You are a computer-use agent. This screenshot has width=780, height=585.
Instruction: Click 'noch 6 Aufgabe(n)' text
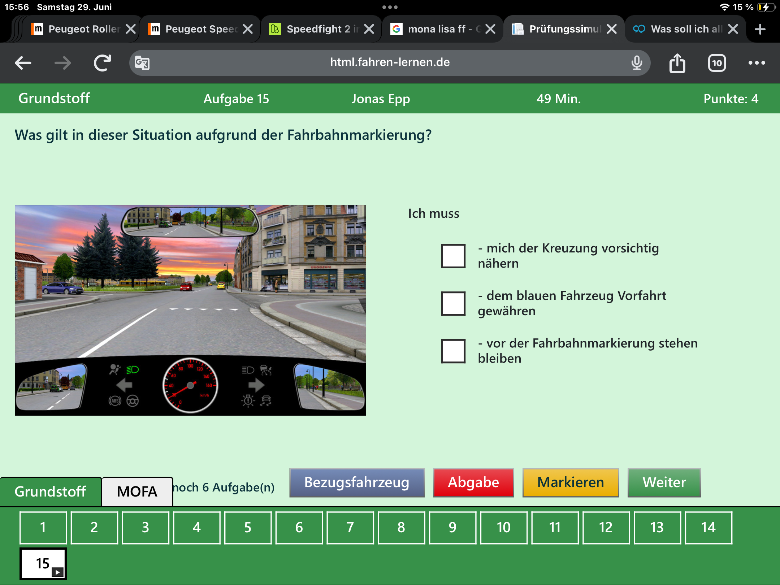[x=224, y=487]
